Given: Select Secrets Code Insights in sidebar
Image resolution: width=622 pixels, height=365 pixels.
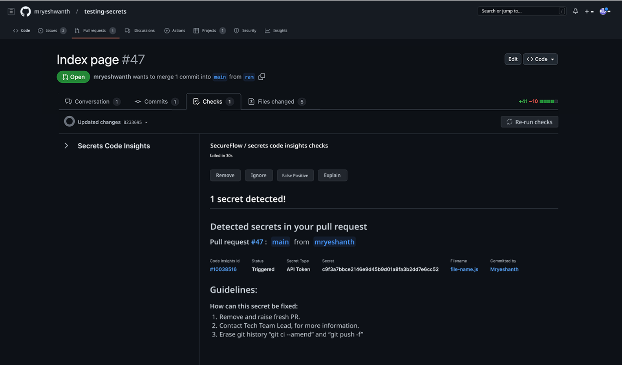Looking at the screenshot, I should 114,146.
